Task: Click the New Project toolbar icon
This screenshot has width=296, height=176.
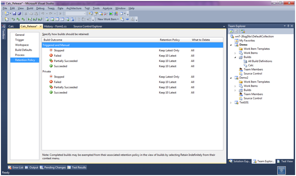Action: coord(7,14)
